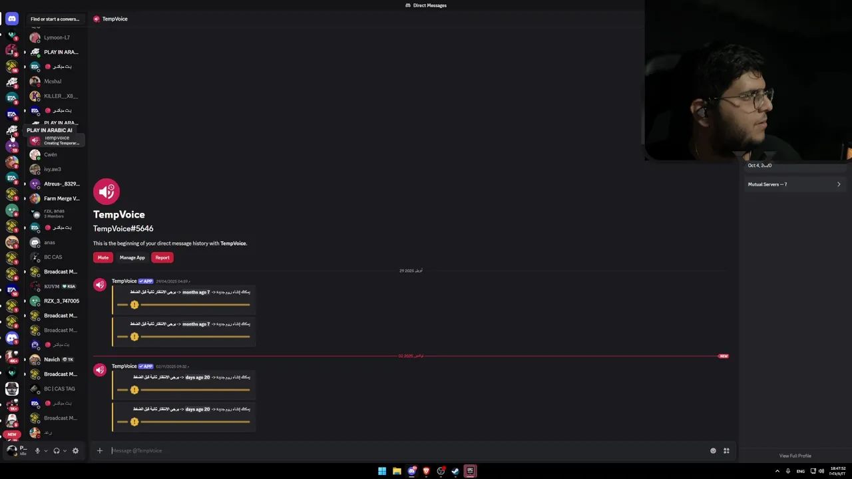Open DM with KUVM KSA
852x479 pixels.
(x=56, y=286)
